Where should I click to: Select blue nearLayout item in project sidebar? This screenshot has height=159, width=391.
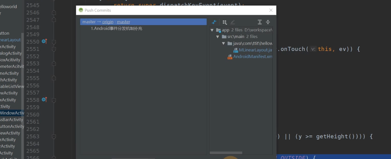click(x=10, y=40)
